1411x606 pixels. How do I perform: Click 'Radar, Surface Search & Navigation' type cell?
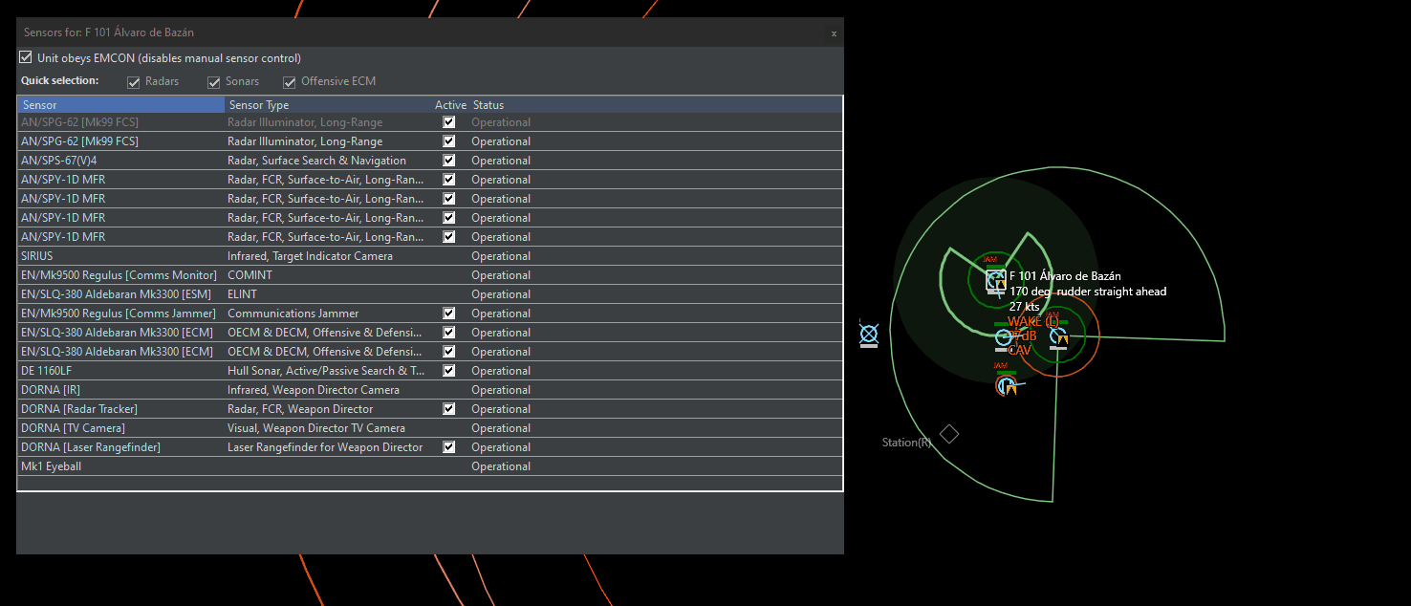pos(316,161)
